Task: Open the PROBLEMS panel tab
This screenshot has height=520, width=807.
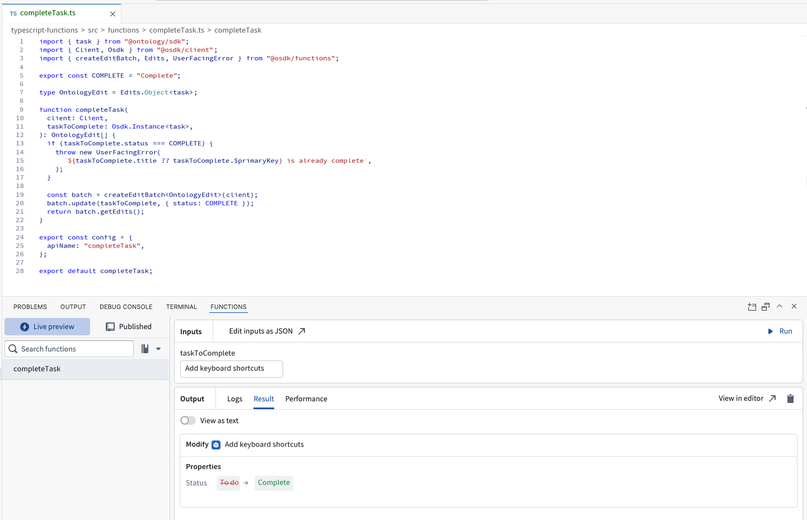Action: [x=30, y=307]
